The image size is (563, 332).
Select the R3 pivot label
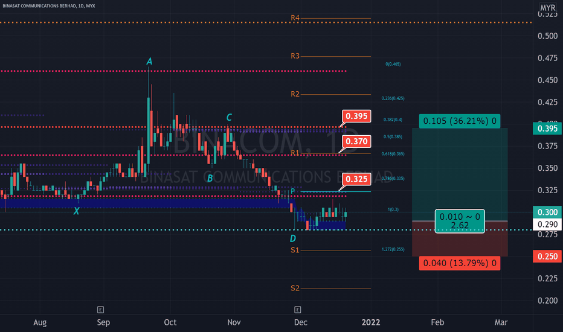pos(295,56)
